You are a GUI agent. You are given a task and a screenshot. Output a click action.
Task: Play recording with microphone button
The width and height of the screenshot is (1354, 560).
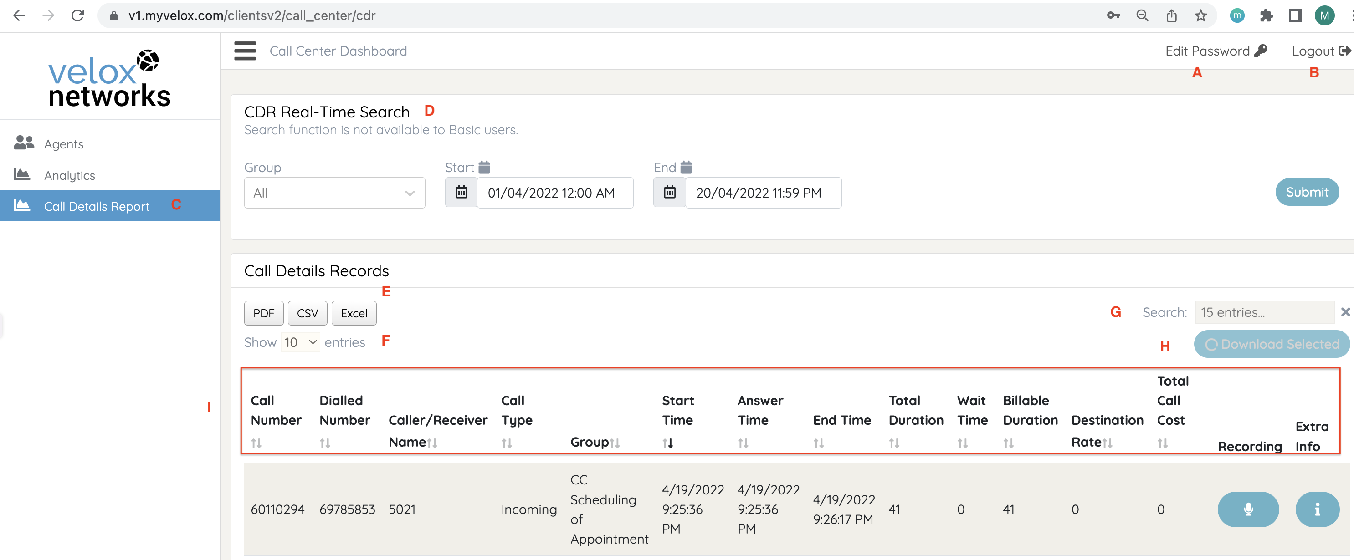tap(1247, 509)
